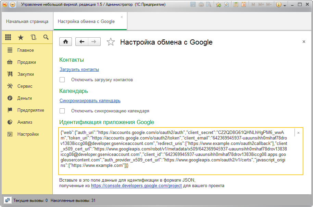Click the Save icon in title bar

[x=193, y=4]
